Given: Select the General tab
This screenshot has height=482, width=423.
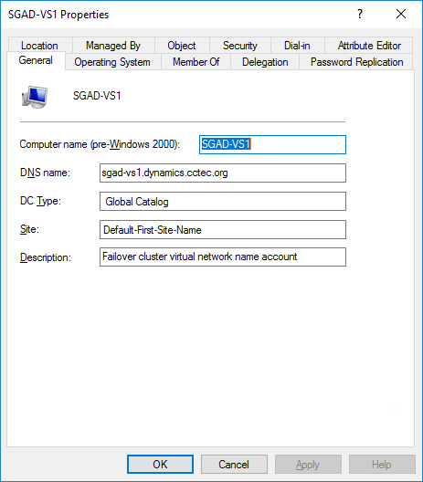Looking at the screenshot, I should pos(36,60).
